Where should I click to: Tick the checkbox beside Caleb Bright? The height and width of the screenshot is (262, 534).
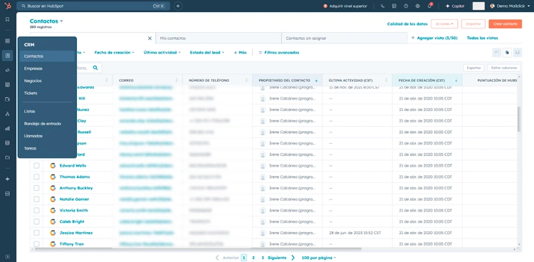click(36, 221)
